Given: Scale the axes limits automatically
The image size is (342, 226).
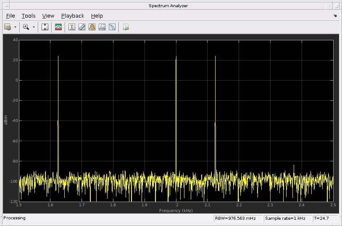Looking at the screenshot, I should pyautogui.click(x=45, y=27).
